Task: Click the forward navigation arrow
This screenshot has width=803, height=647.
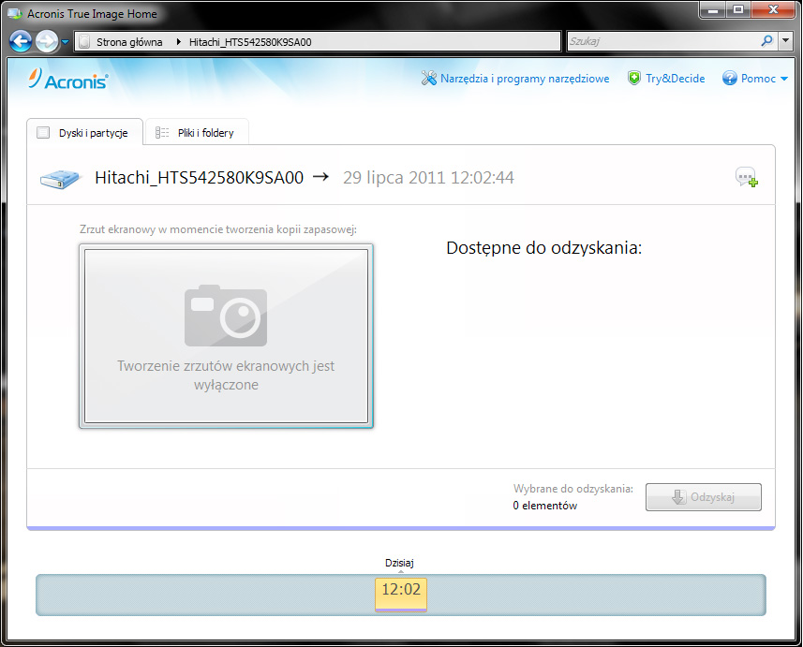Action: pyautogui.click(x=47, y=41)
